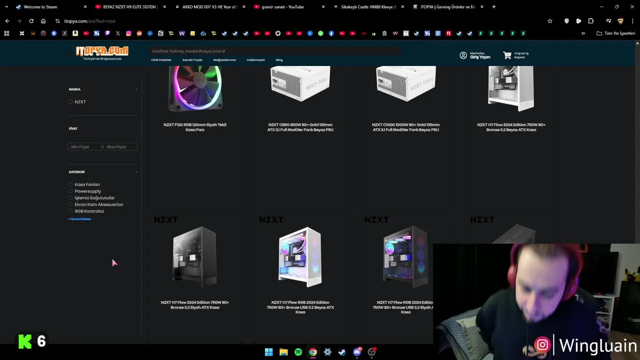Open Steam from taskbar
Screen dimensions: 640x360
pyautogui.click(x=342, y=352)
